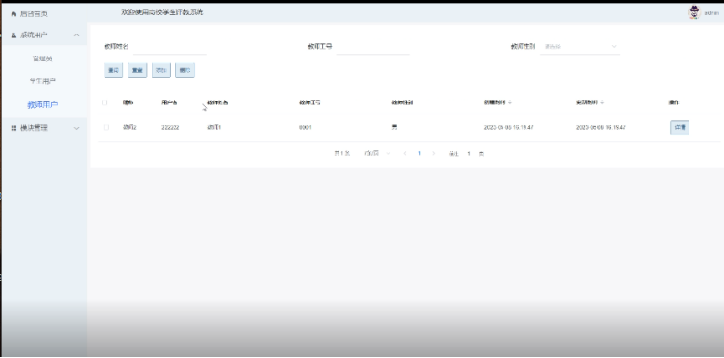724x358 pixels.
Task: Click the 男 gender cell
Action: (394, 127)
